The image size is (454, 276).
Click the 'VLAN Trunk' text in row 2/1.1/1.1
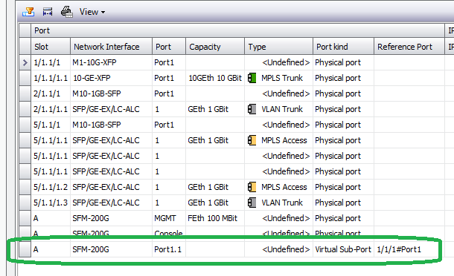282,109
